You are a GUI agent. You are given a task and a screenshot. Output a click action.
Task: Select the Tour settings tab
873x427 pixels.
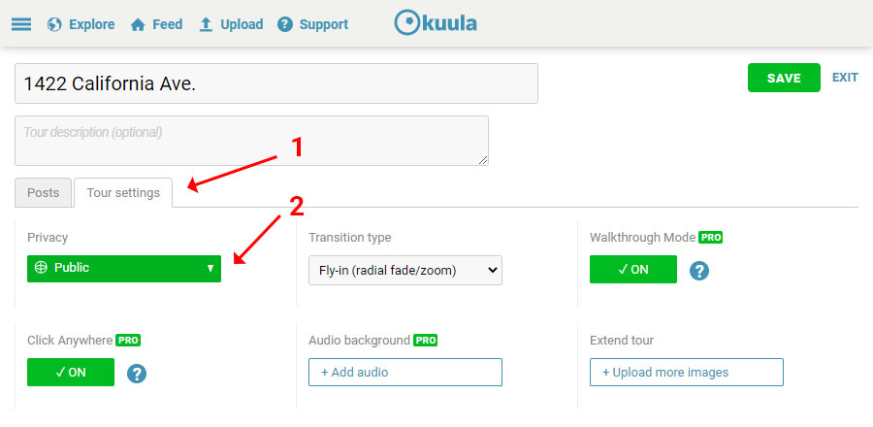click(x=123, y=192)
